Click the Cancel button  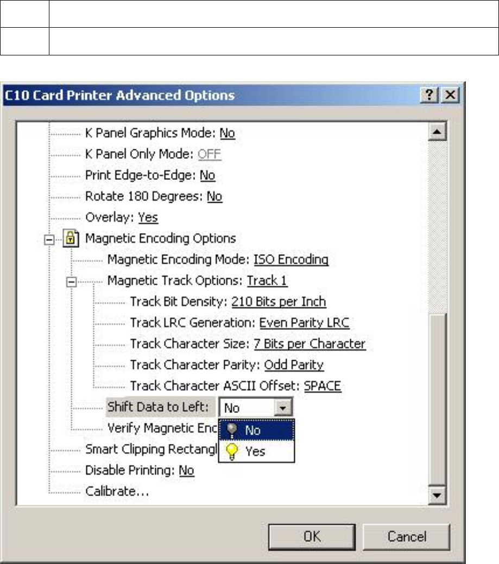pyautogui.click(x=407, y=537)
